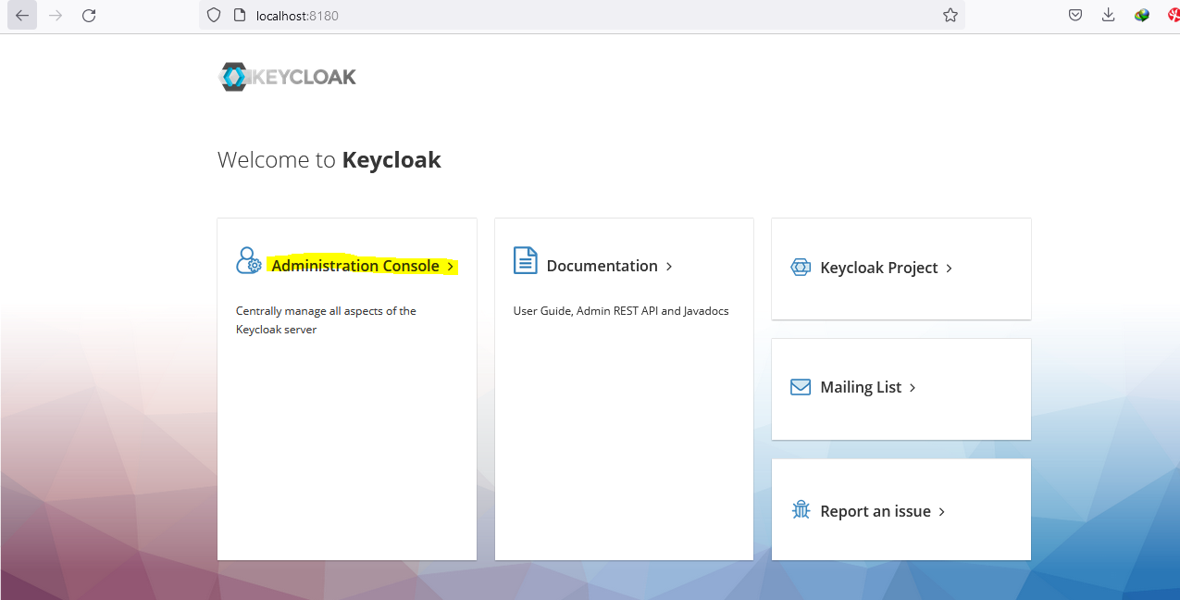Click the chevron next to Report an issue

(942, 512)
